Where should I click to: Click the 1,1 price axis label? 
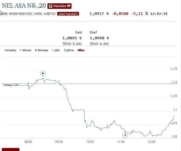[x=175, y=110]
